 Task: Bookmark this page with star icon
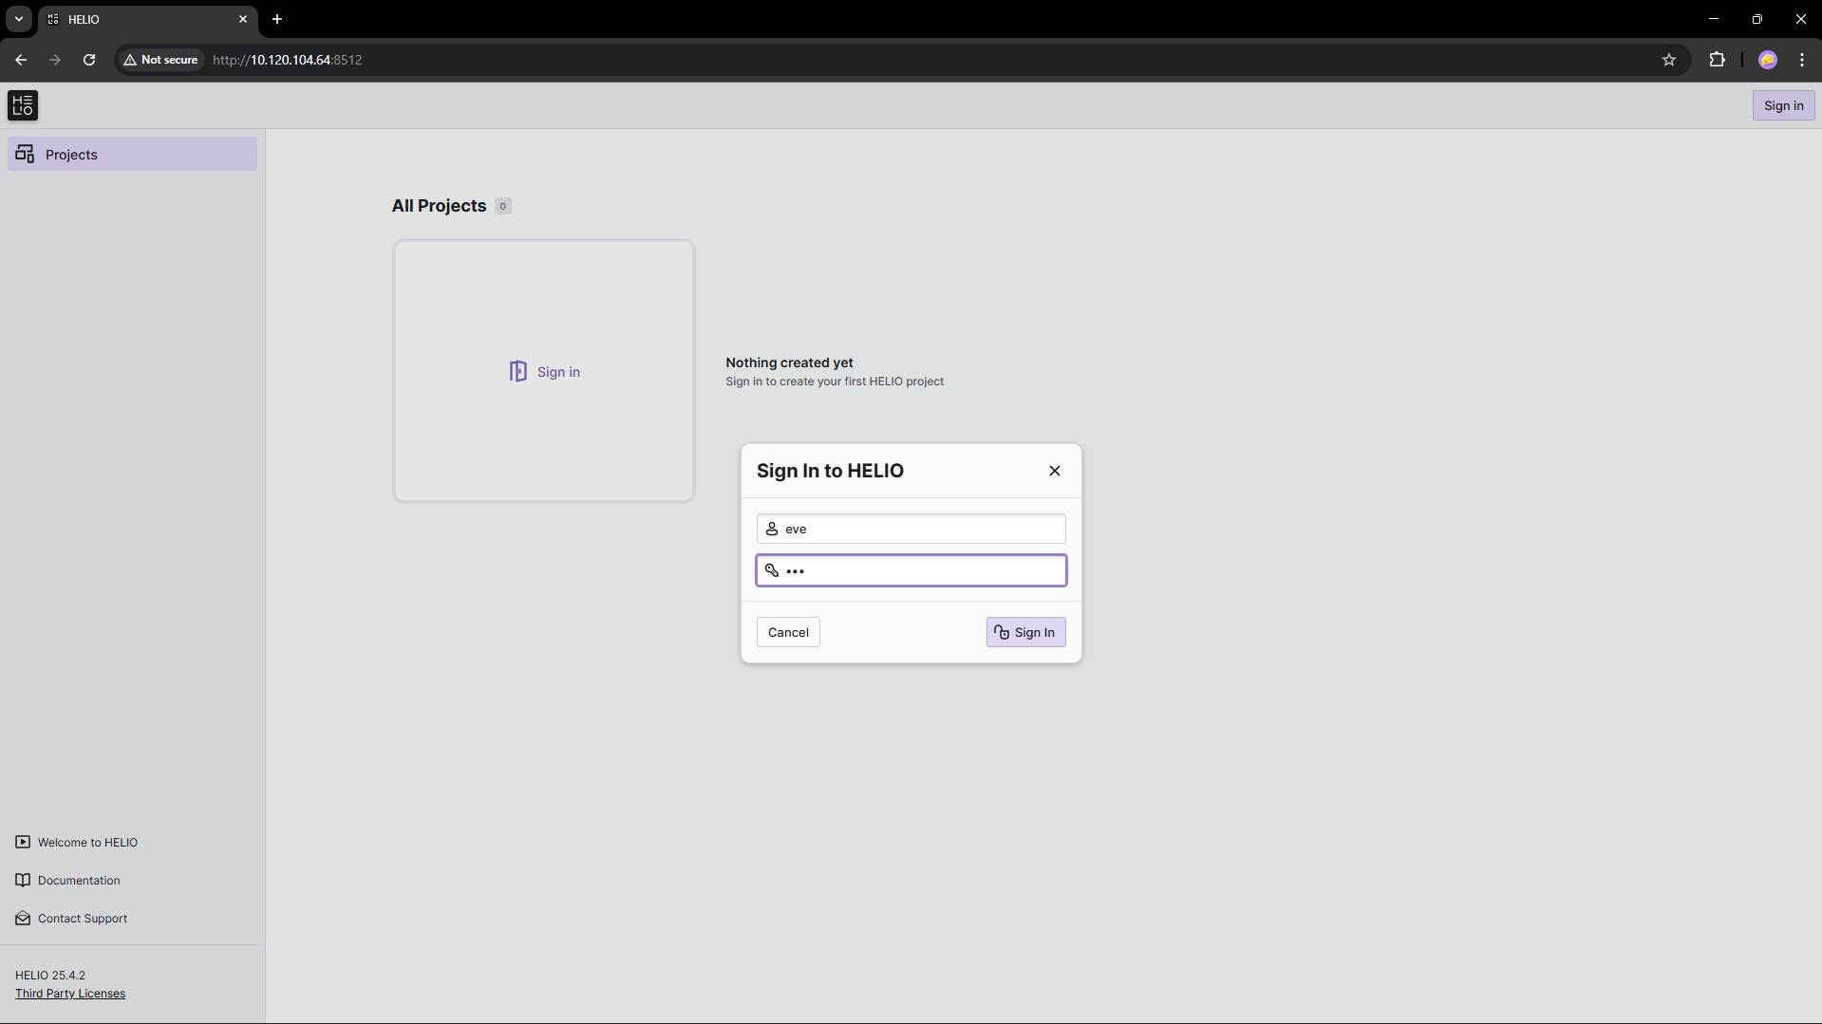1669,60
